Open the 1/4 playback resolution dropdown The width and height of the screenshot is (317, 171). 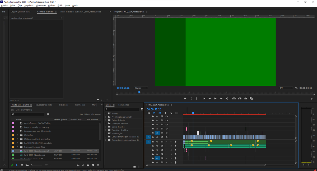click(286, 88)
